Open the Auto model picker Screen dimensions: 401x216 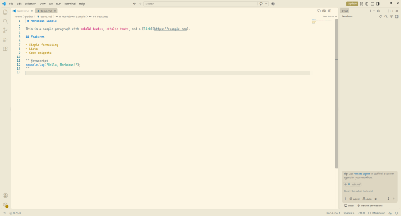[x=367, y=199]
